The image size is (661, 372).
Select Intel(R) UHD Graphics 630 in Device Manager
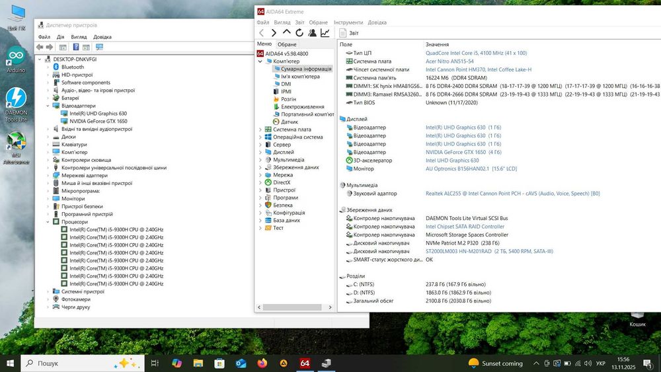coord(98,114)
